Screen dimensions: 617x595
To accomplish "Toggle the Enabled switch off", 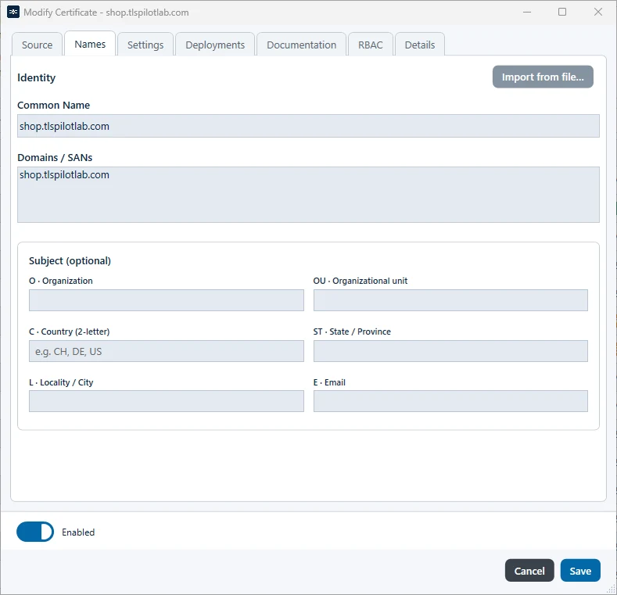I will 35,532.
